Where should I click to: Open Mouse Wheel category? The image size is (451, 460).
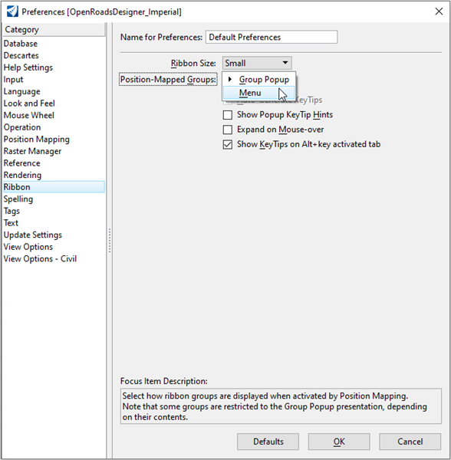54,115
